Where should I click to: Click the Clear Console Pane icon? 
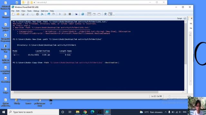pos(42,14)
